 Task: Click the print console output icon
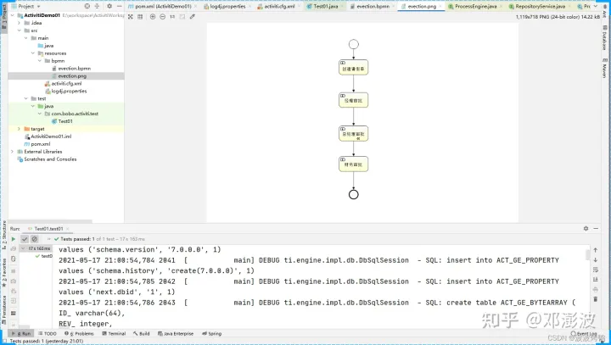tap(596, 289)
